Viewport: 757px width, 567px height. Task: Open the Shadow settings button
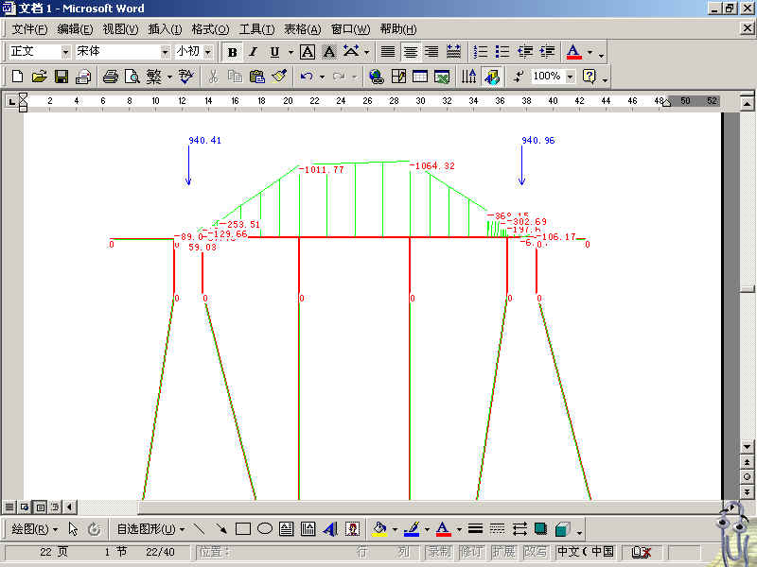(x=540, y=529)
